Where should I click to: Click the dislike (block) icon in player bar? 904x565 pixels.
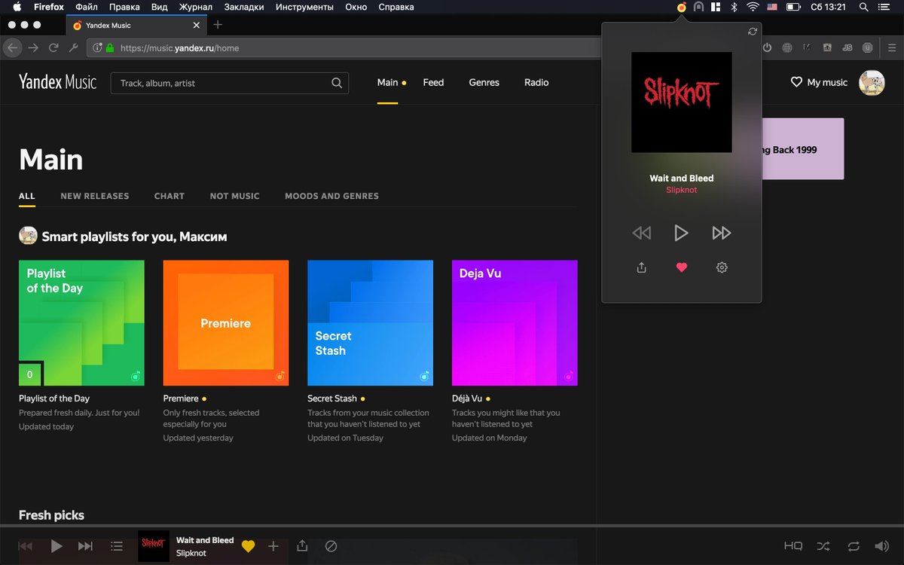tap(331, 546)
